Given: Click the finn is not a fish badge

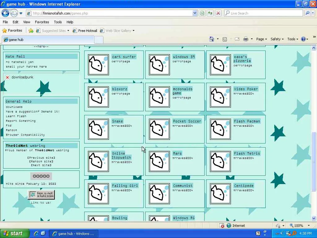Looking at the screenshot, I should [41, 195].
